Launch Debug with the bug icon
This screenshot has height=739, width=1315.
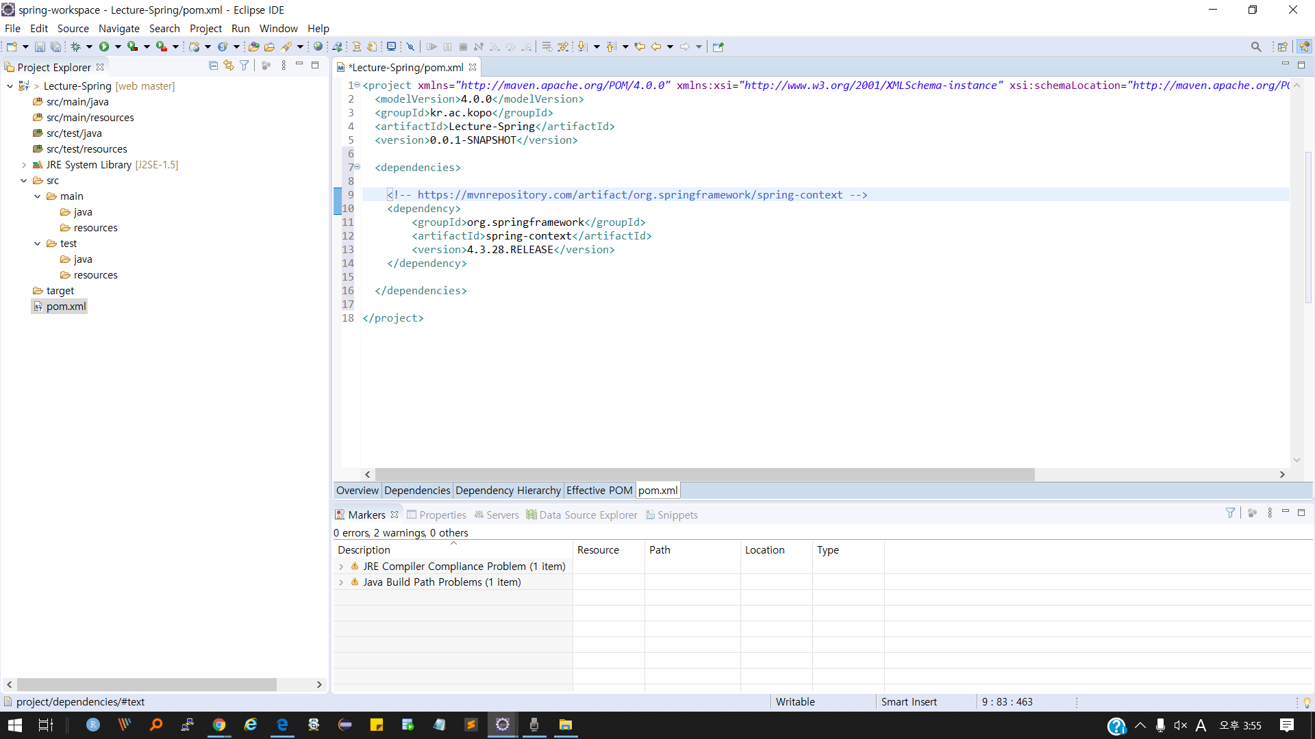pyautogui.click(x=76, y=47)
